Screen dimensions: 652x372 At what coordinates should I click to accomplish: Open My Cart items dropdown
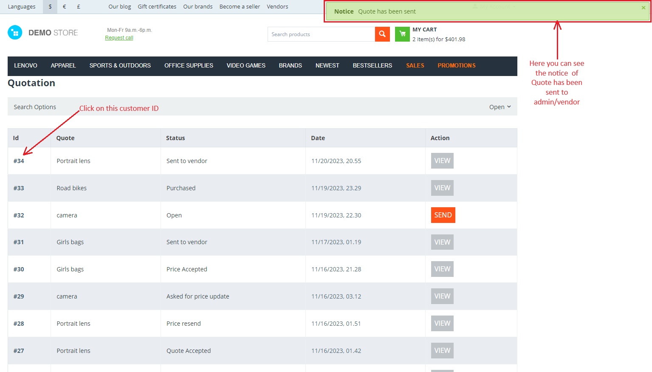point(439,39)
